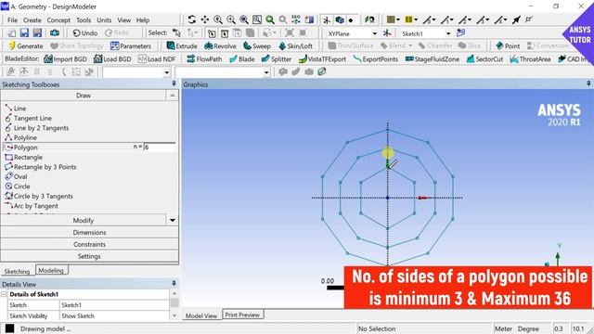Select the Pan view tool
This screenshot has width=594, height=334.
tap(205, 19)
